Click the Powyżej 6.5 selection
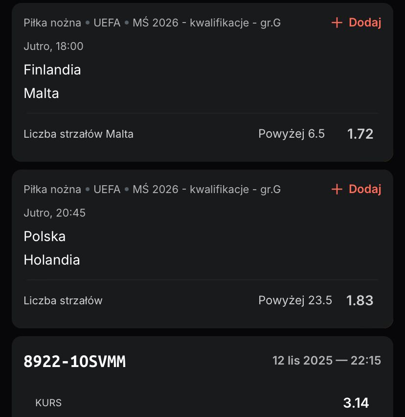Screen dimensions: 405x417 pos(291,134)
